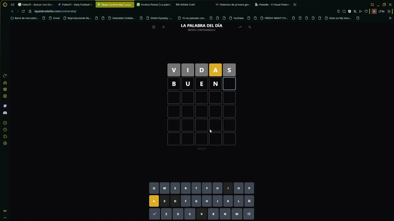Tap the O key on the game keyboard
Image resolution: width=394 pixels, height=221 pixels.
pos(239,188)
